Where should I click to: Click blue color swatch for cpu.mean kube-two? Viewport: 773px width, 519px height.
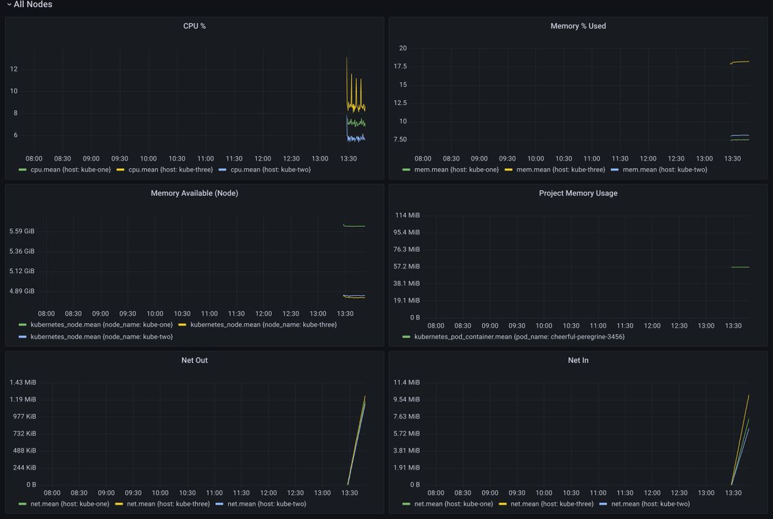pyautogui.click(x=222, y=170)
